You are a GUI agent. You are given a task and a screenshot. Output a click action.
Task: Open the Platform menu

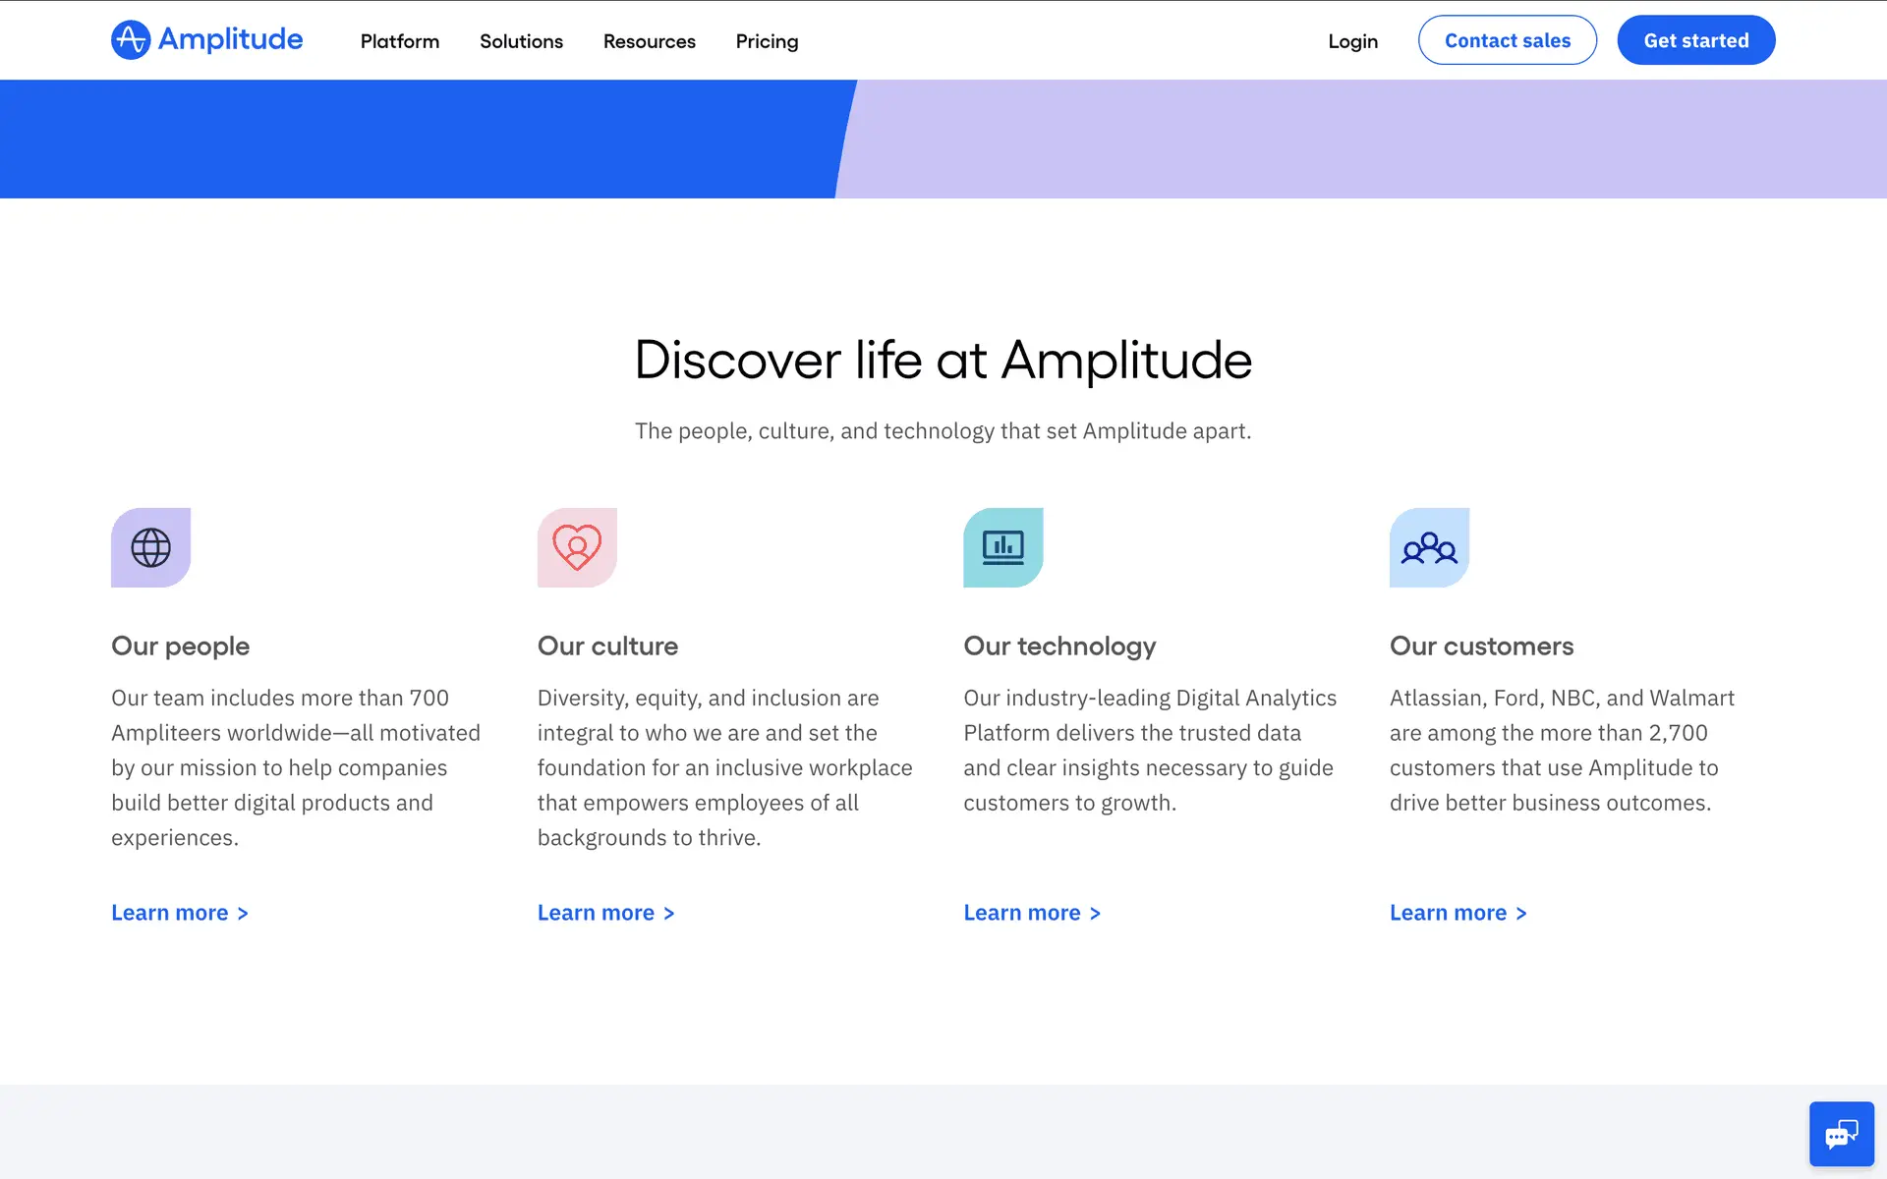click(x=399, y=41)
